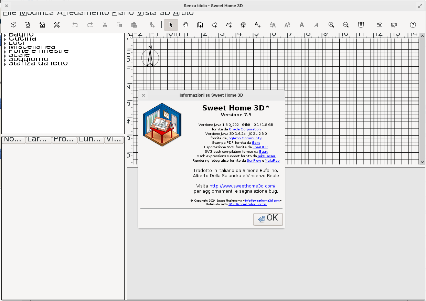This screenshot has width=426, height=301.
Task: Expand the Luci catalog category
Action: pos(5,43)
